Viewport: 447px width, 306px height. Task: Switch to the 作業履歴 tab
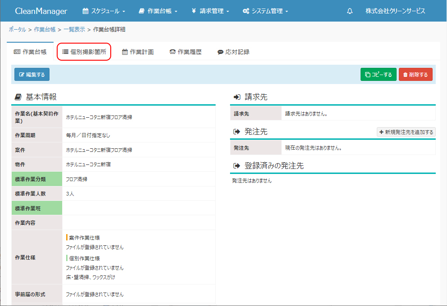[x=185, y=52]
